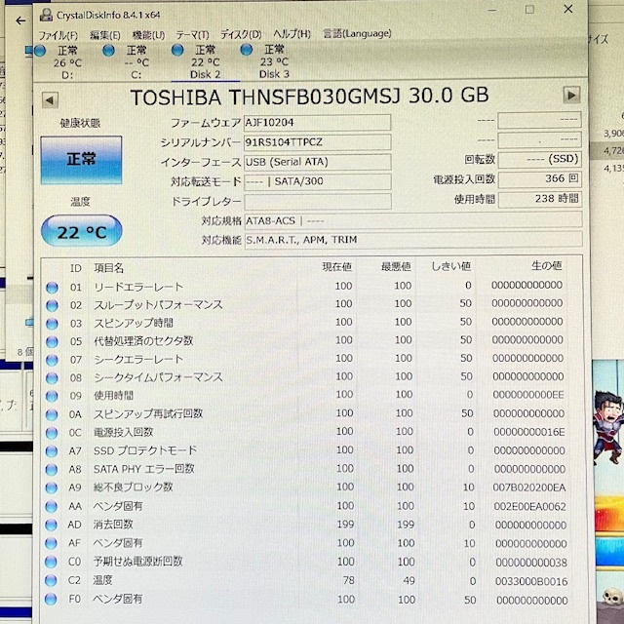Click the CrystalDiskInfo title bar app icon
The height and width of the screenshot is (624, 624).
coord(46,16)
